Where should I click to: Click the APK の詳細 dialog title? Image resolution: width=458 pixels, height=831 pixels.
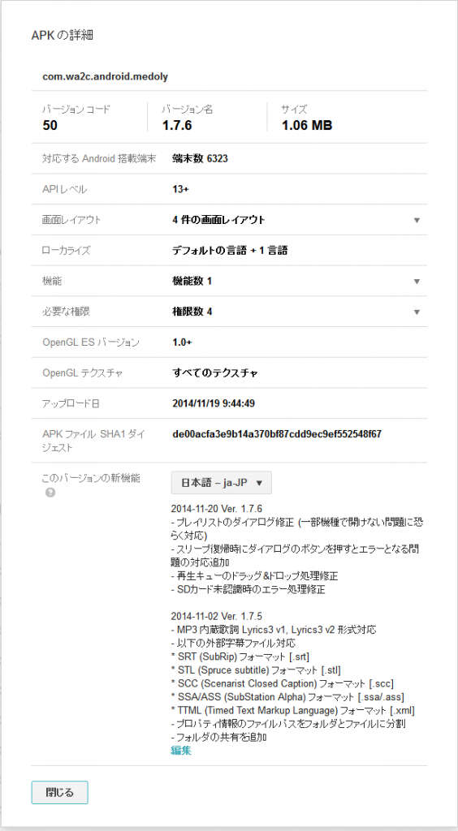click(x=63, y=36)
